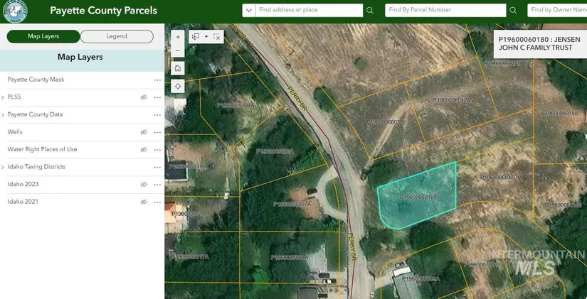Viewport: 587px width, 299px height.
Task: Show the Wells layer
Action: [144, 132]
